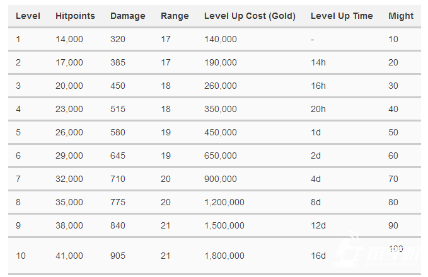
Task: Click the 41,000 hitpoints cell
Action: pyautogui.click(x=69, y=256)
